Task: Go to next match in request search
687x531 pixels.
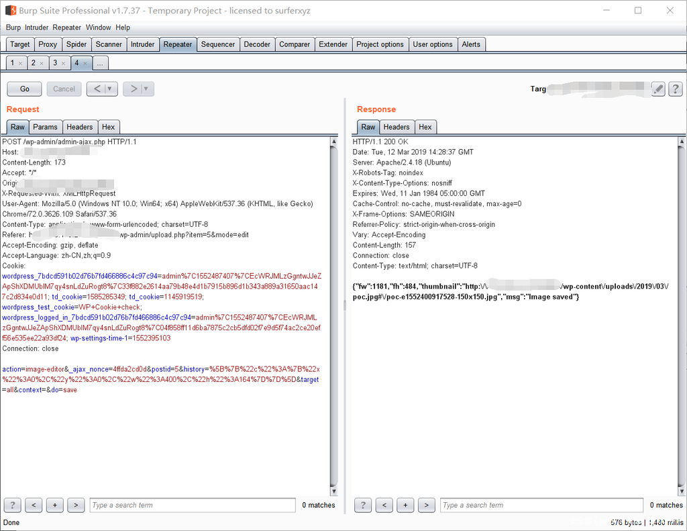Action: click(x=76, y=505)
